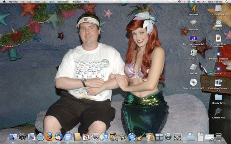Open the Edit menu
231x144 pixels.
pyautogui.click(x=30, y=2)
